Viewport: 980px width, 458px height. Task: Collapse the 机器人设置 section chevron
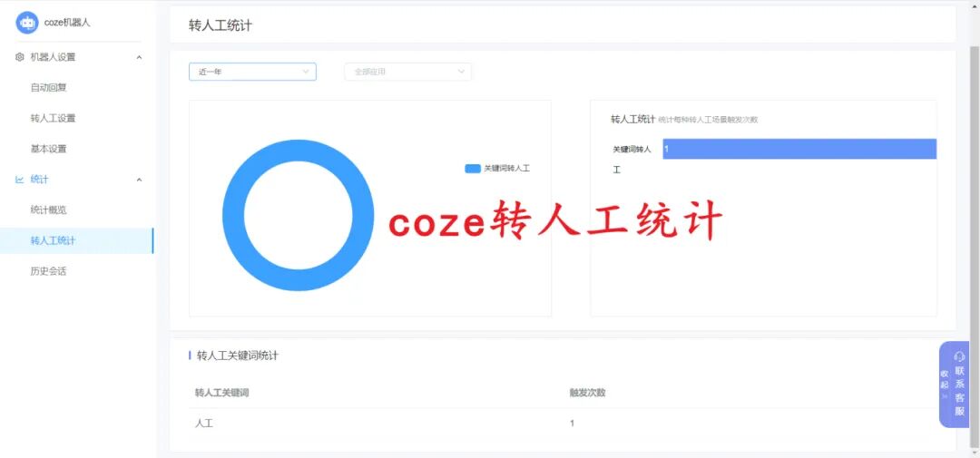coord(140,57)
